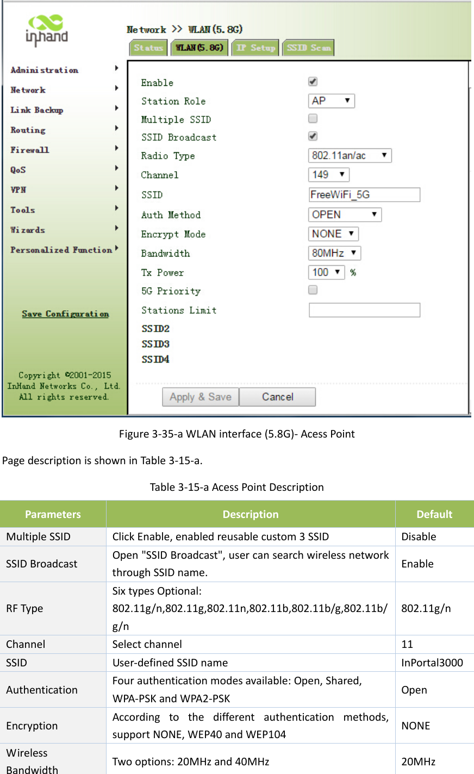
Task: Uncheck the Enable checkbox
Action: point(313,81)
